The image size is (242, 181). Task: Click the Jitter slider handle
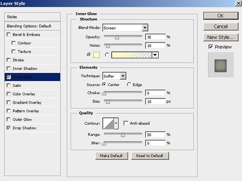tap(104, 144)
